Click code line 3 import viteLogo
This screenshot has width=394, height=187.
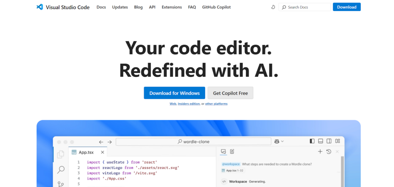[x=122, y=173]
